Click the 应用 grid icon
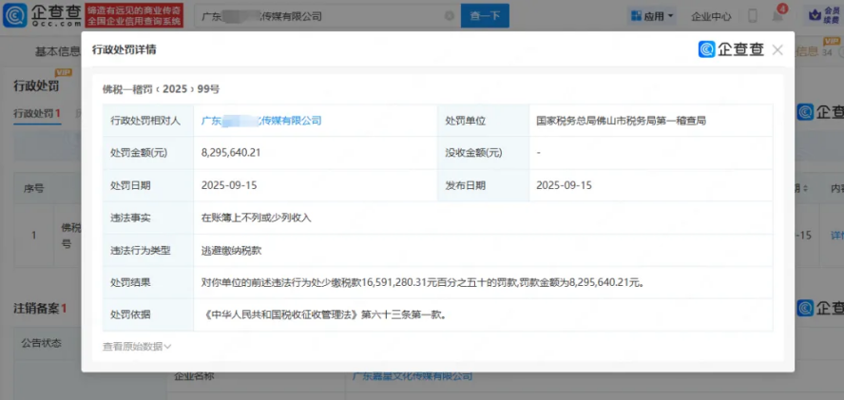The image size is (844, 400). (634, 16)
